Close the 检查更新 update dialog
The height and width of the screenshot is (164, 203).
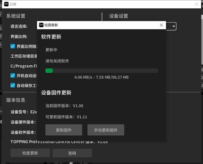[161, 25]
